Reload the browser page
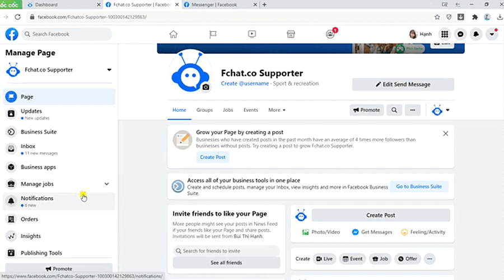 pyautogui.click(x=18, y=17)
